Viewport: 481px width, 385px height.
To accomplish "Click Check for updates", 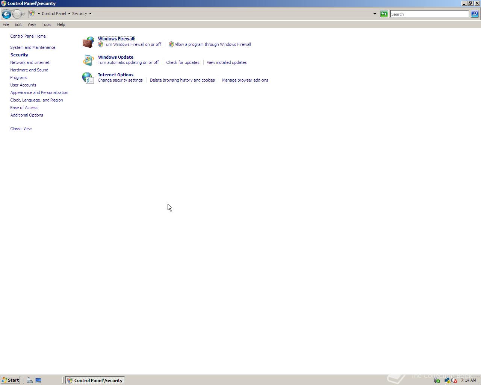I will pos(183,62).
